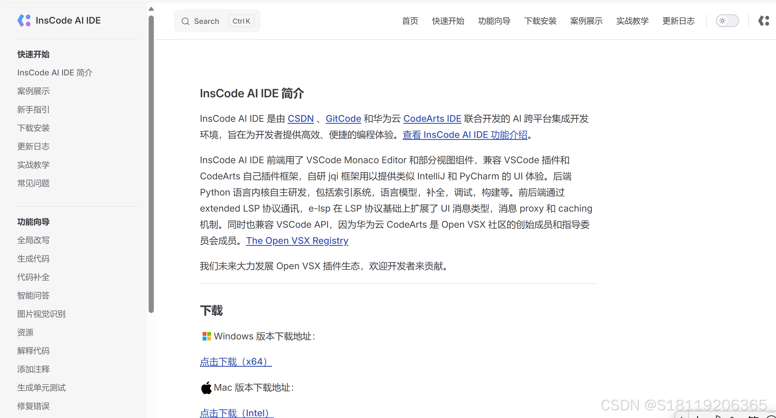Click the scroll-up arrow on sidebar scrollbar
The width and height of the screenshot is (776, 418).
[151, 9]
